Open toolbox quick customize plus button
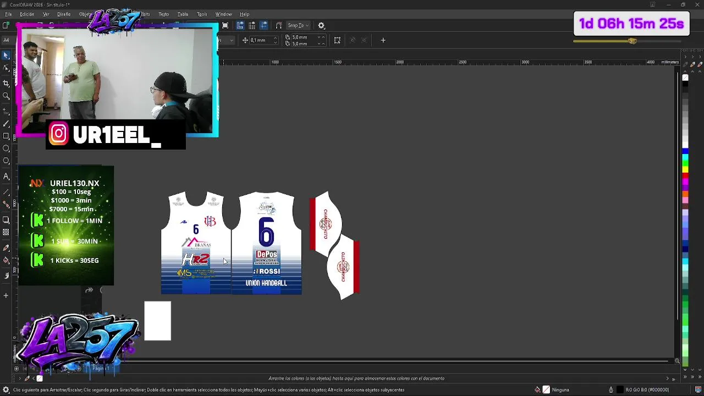This screenshot has width=704, height=396. [6, 295]
